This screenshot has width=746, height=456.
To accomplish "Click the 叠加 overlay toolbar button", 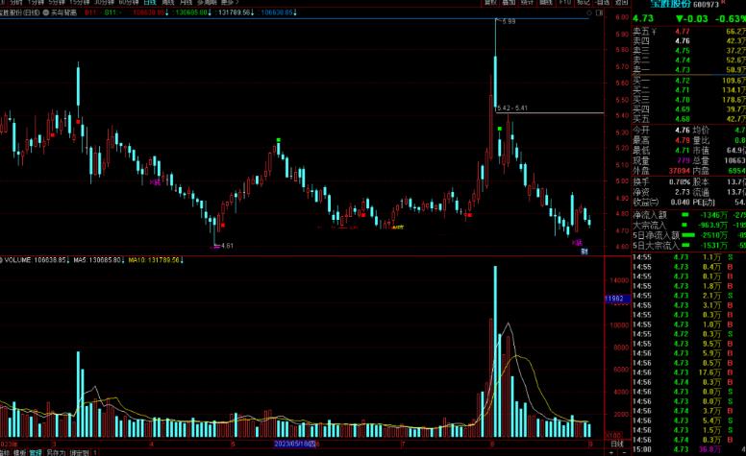I will point(509,2).
